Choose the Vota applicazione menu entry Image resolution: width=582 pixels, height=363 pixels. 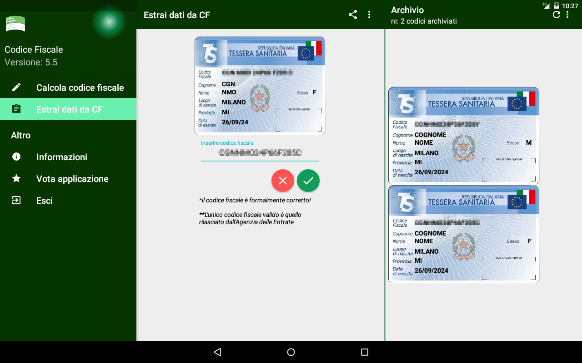click(68, 178)
